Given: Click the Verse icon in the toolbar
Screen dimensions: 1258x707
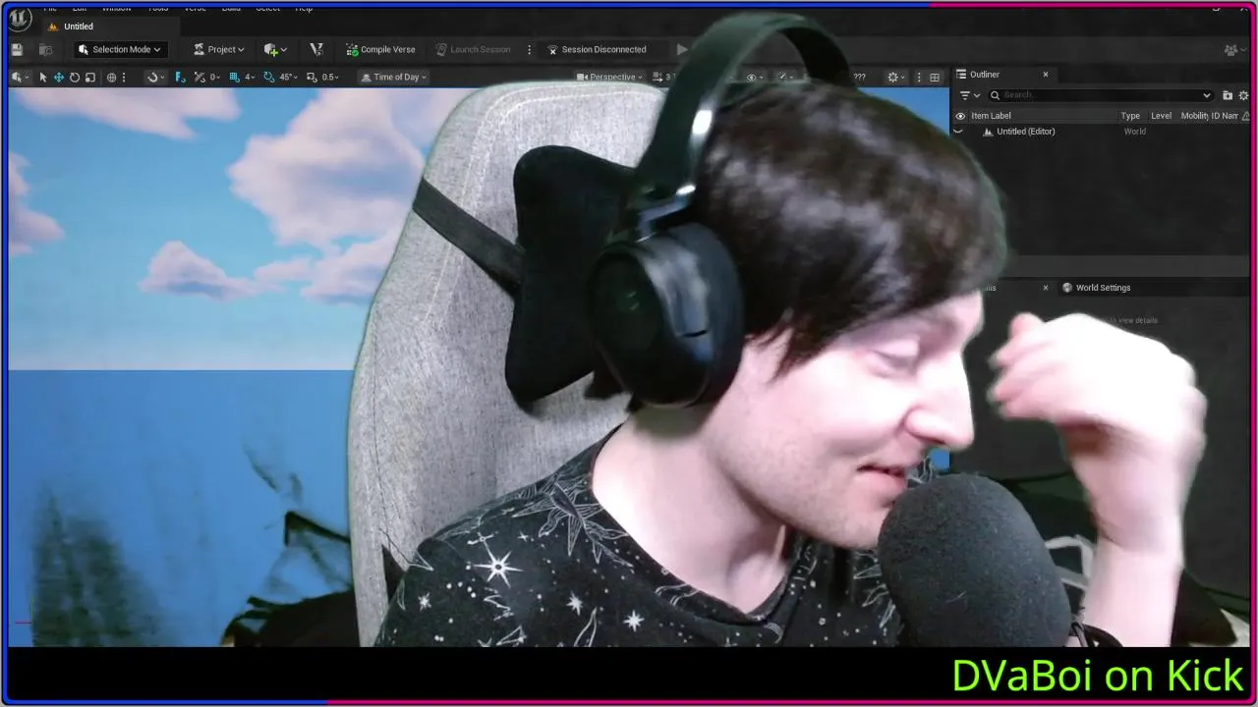Looking at the screenshot, I should (x=315, y=49).
